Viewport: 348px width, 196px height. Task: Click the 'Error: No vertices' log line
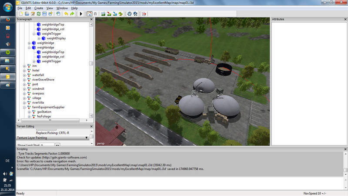tap(47, 161)
